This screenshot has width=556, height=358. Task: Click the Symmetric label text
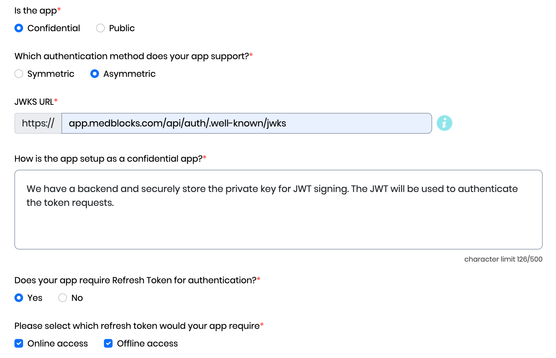(x=51, y=74)
